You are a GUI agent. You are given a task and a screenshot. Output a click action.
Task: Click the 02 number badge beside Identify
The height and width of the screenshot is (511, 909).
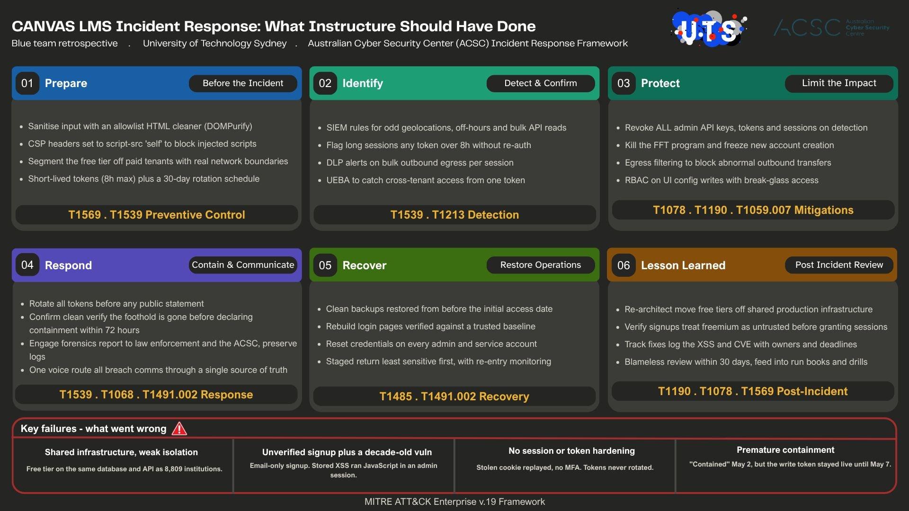click(325, 83)
